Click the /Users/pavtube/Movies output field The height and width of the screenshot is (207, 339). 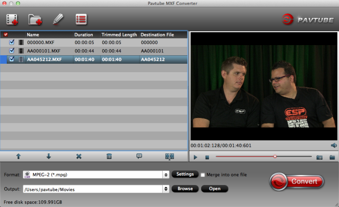pos(93,189)
